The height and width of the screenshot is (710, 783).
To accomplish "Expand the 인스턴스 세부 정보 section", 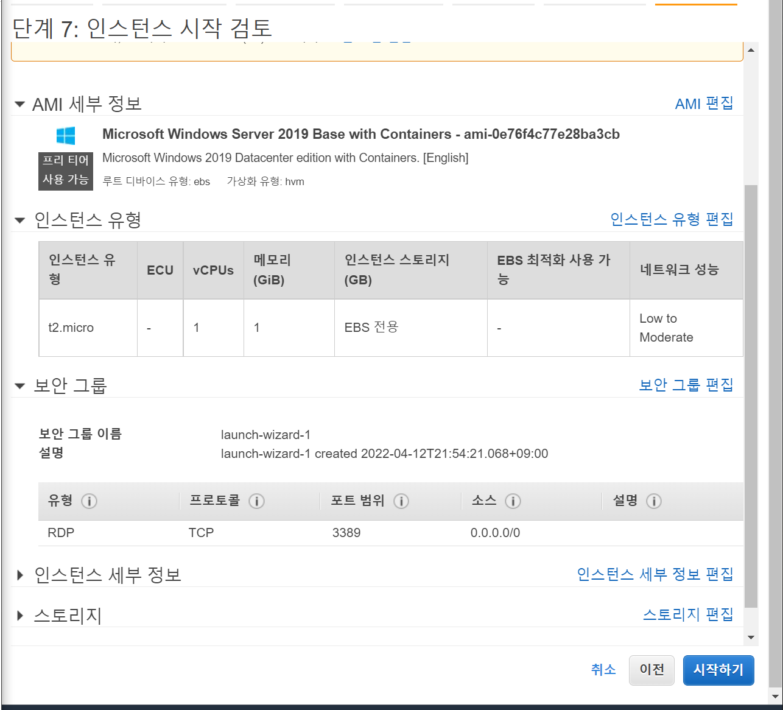I will [19, 575].
